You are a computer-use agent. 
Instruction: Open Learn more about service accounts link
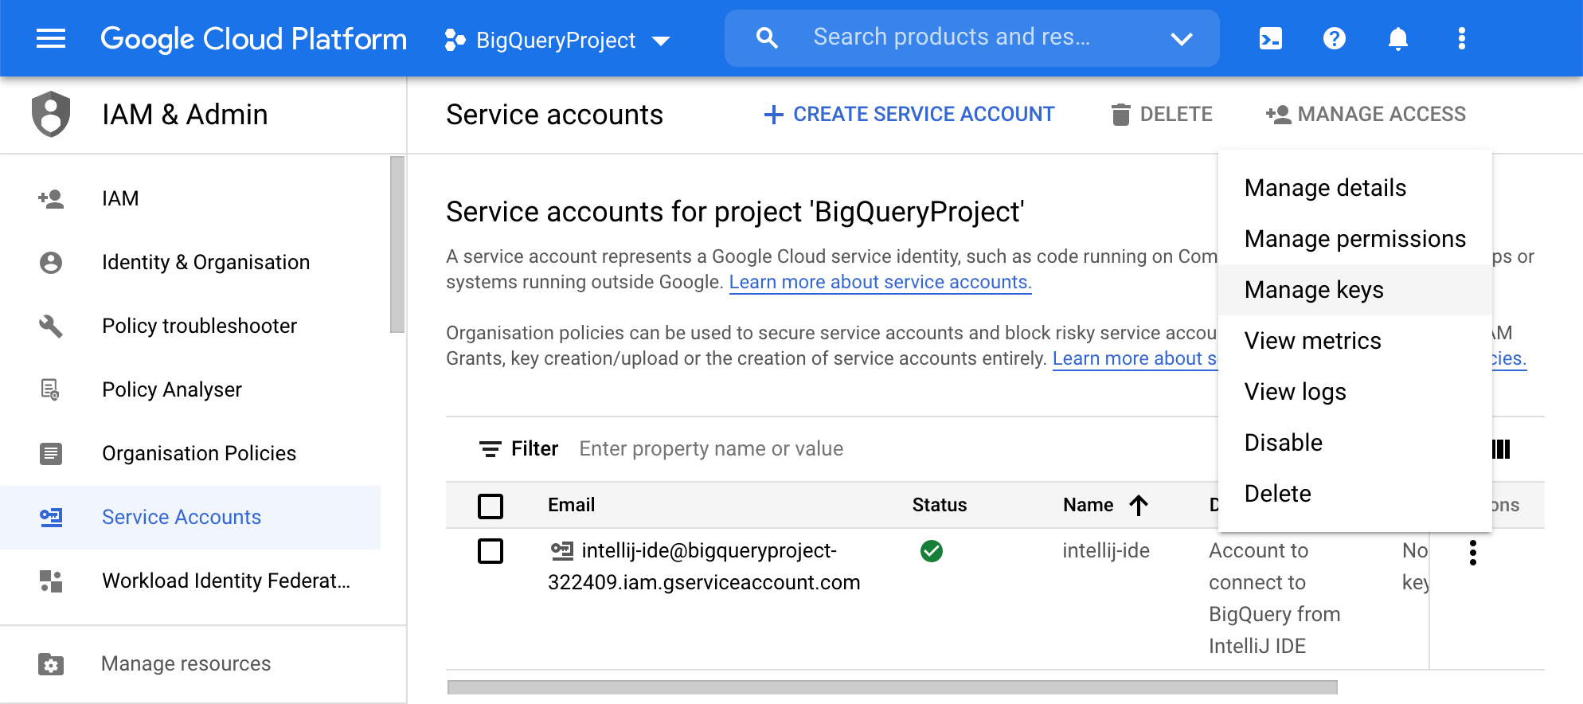(x=880, y=282)
